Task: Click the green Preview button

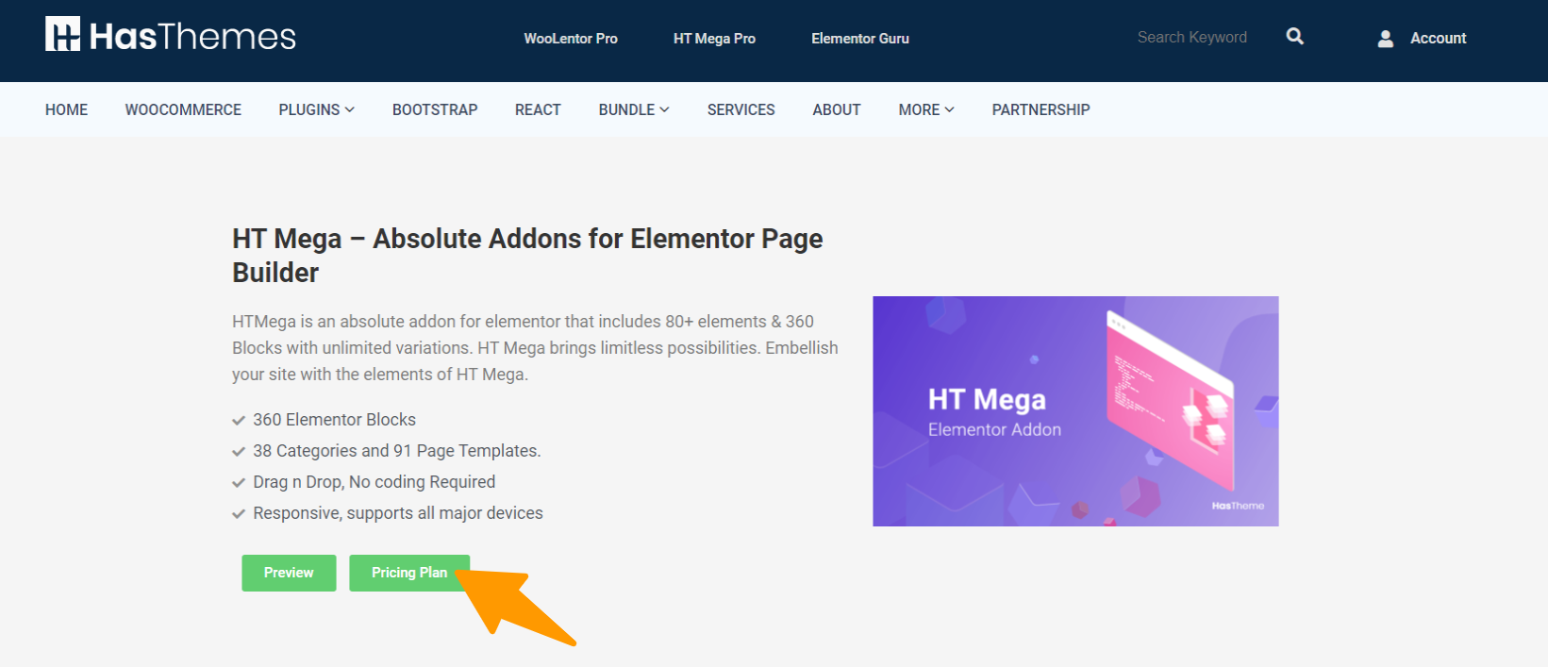Action: 289,573
